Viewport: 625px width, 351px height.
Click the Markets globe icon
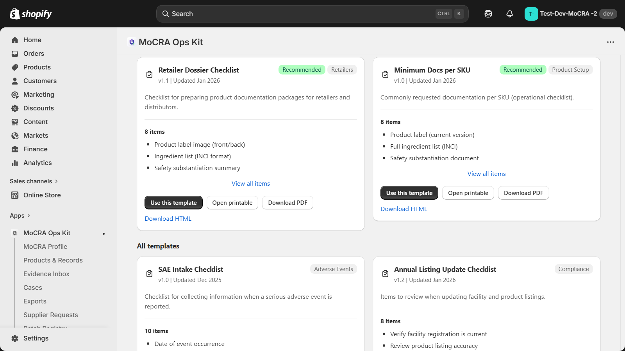tap(15, 135)
